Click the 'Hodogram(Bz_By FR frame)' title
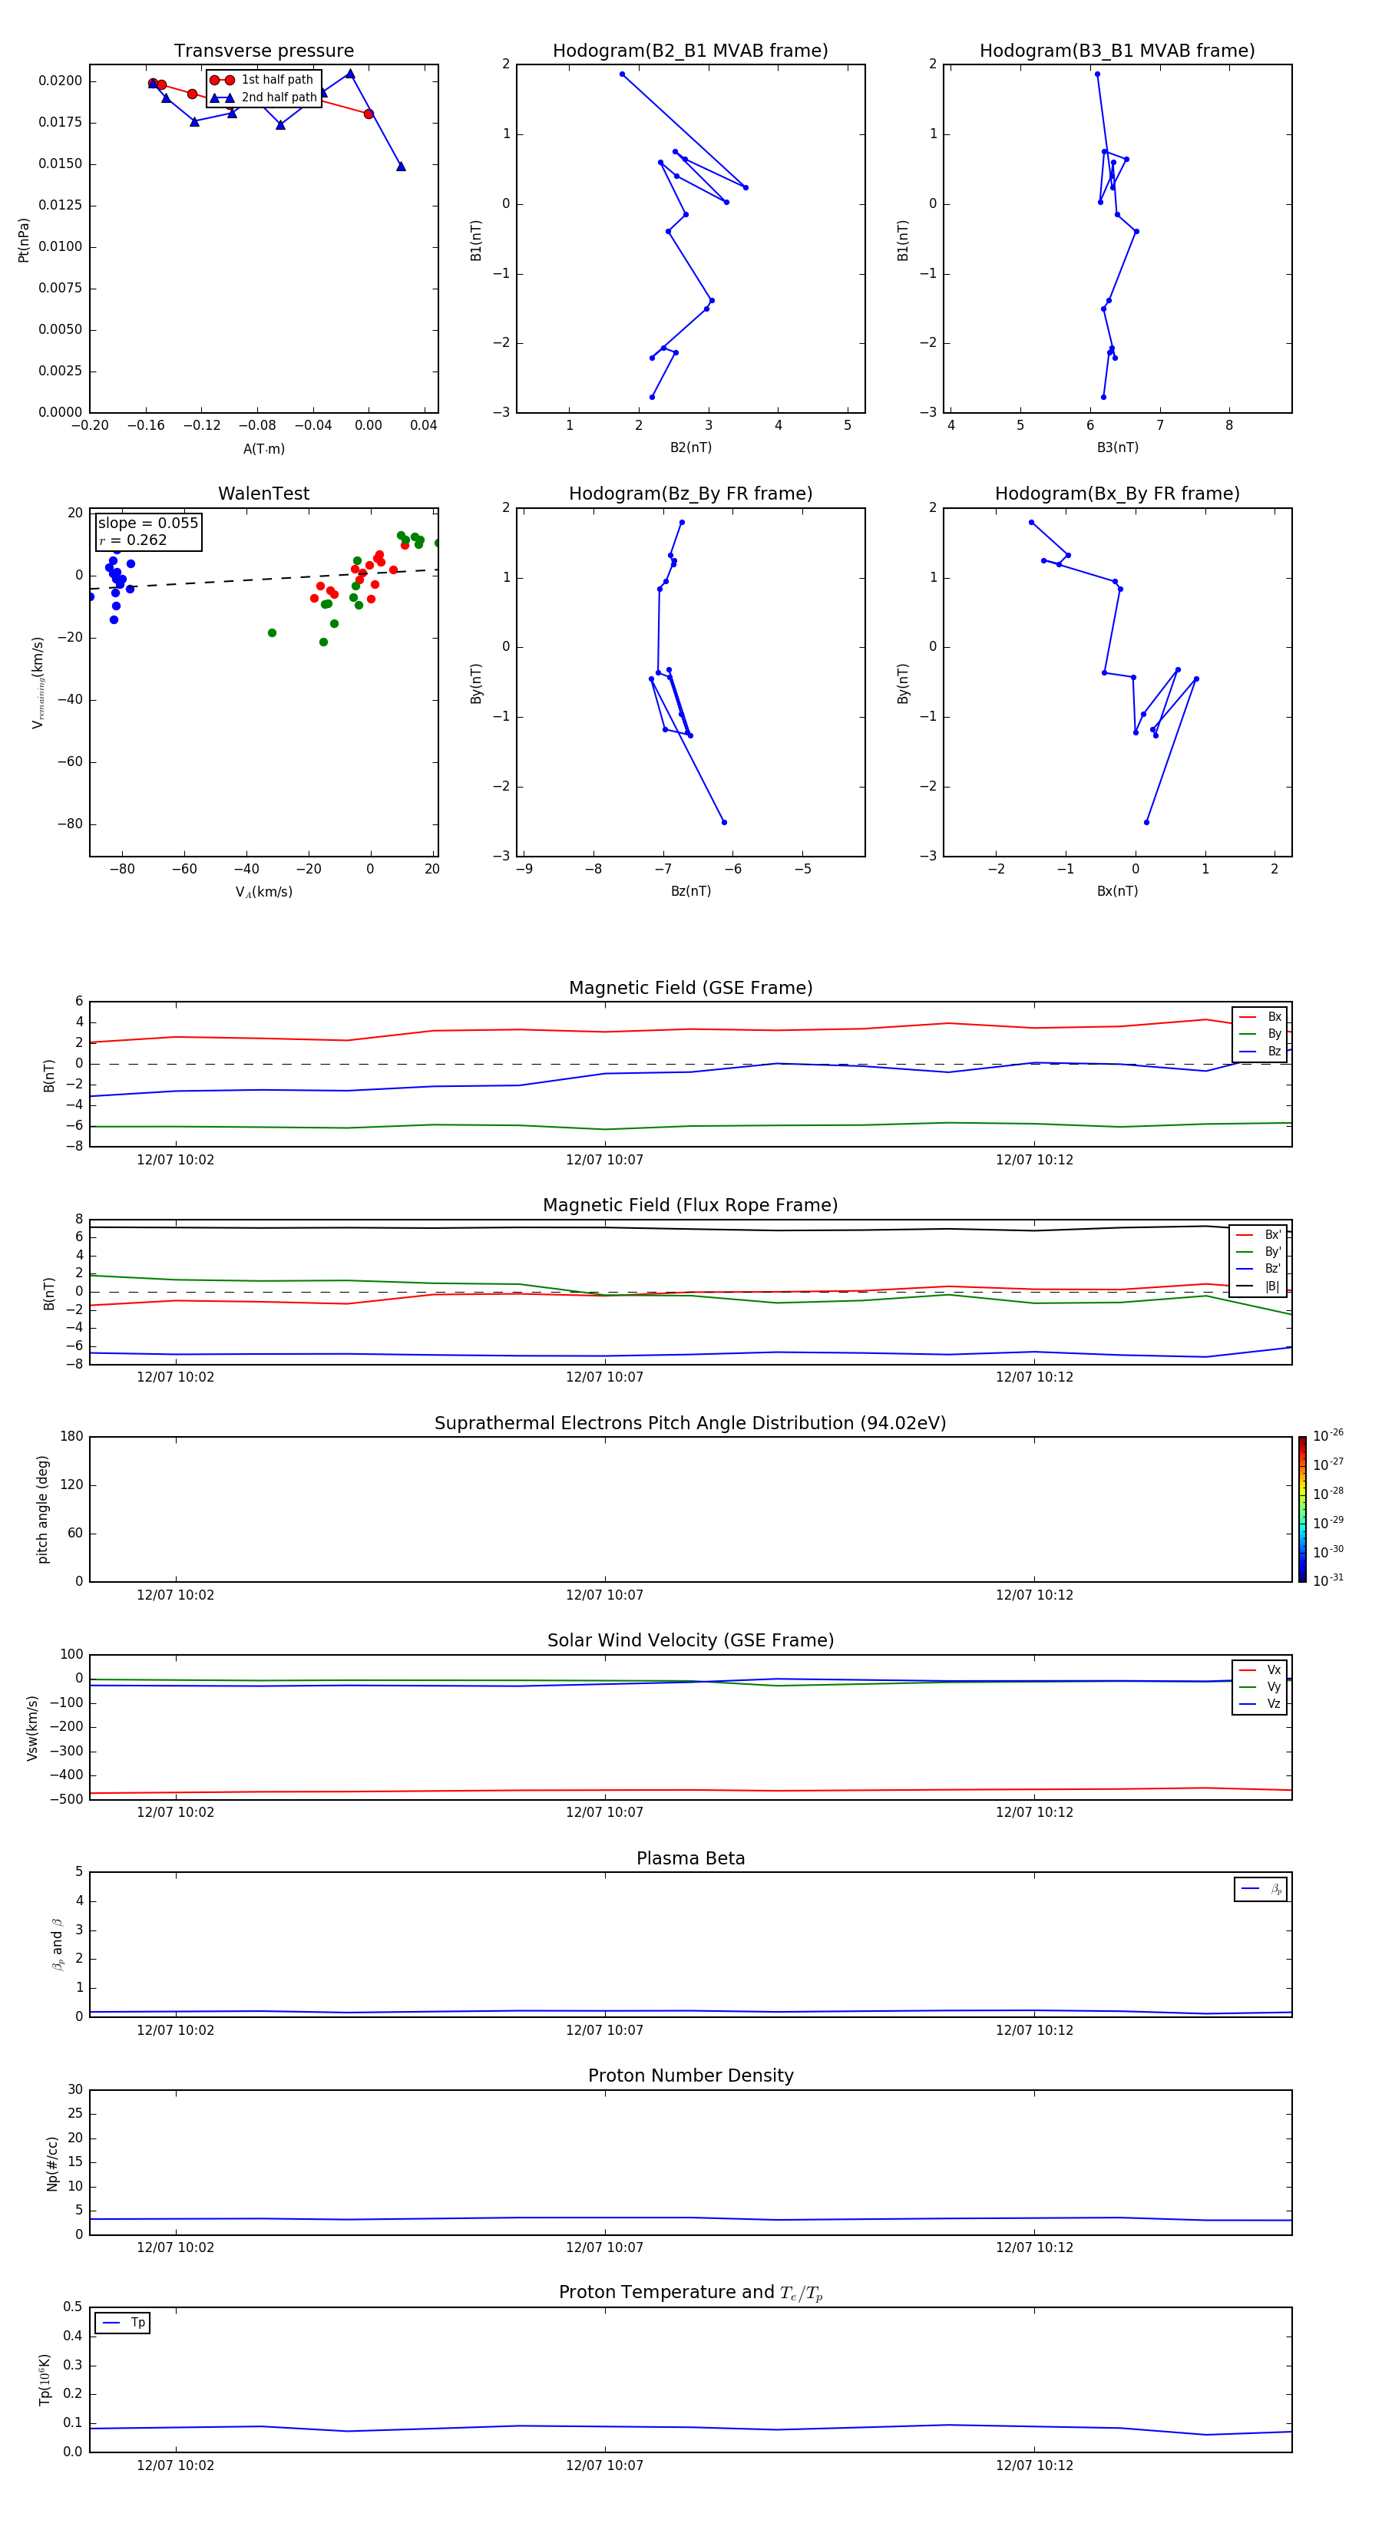The height and width of the screenshot is (2533, 1382). coord(690,494)
